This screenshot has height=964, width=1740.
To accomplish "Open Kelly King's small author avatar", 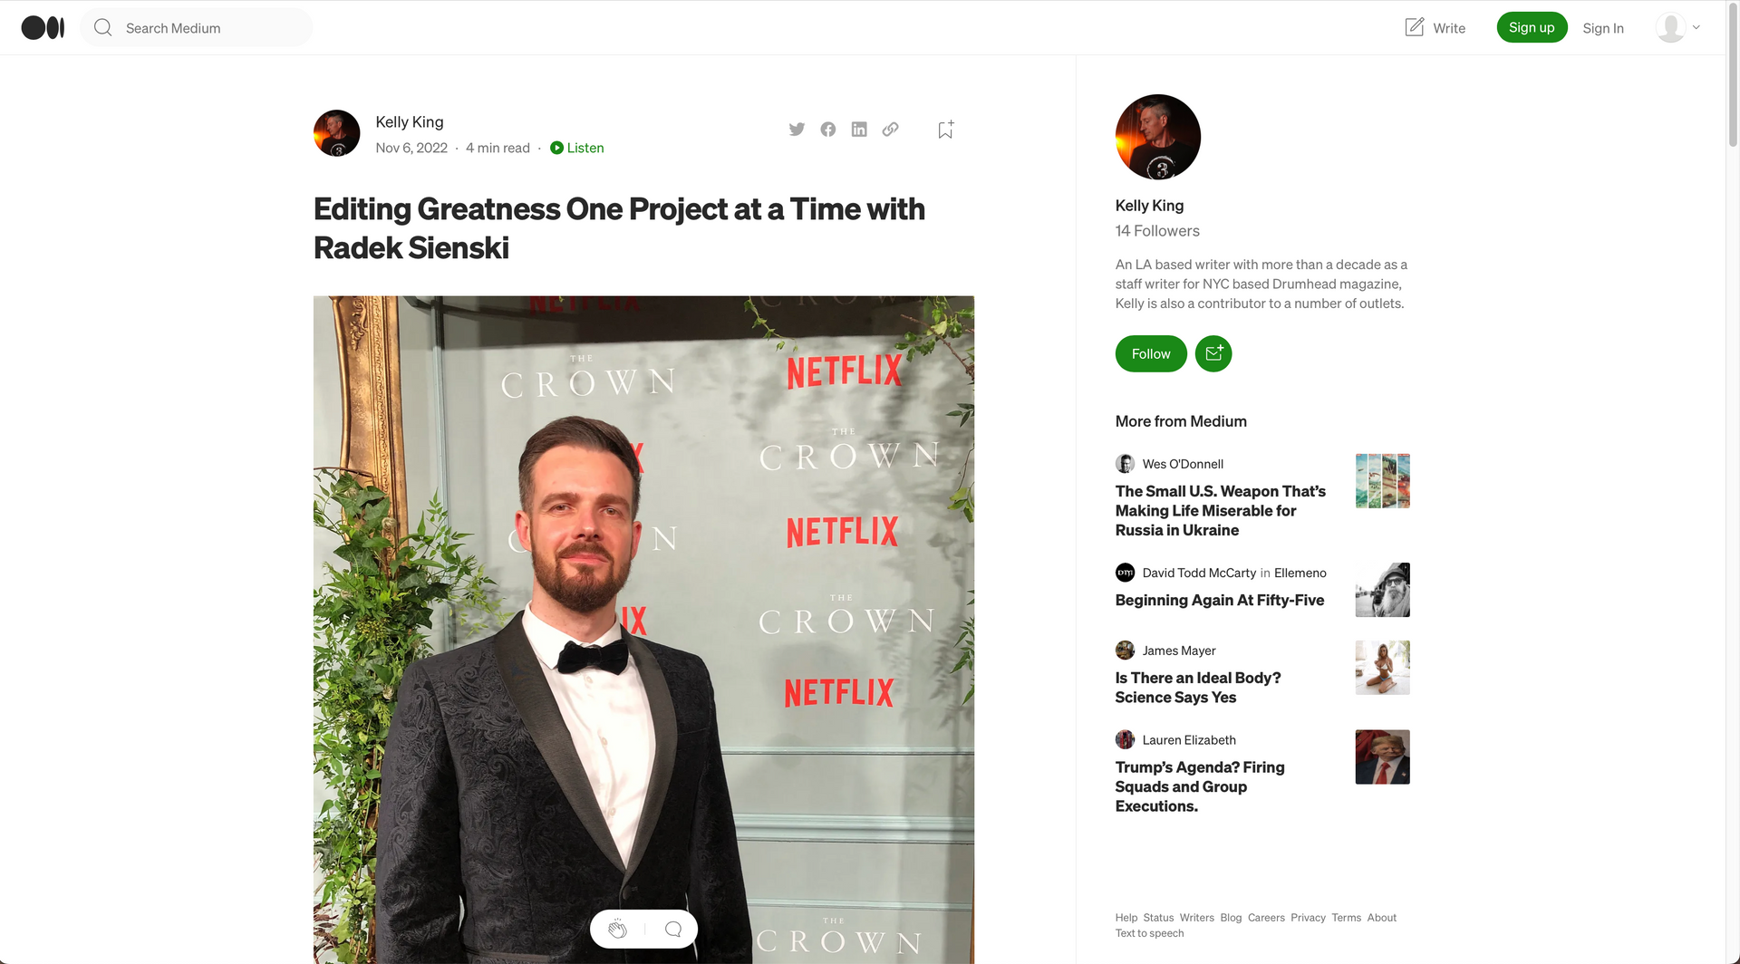I will coord(337,133).
